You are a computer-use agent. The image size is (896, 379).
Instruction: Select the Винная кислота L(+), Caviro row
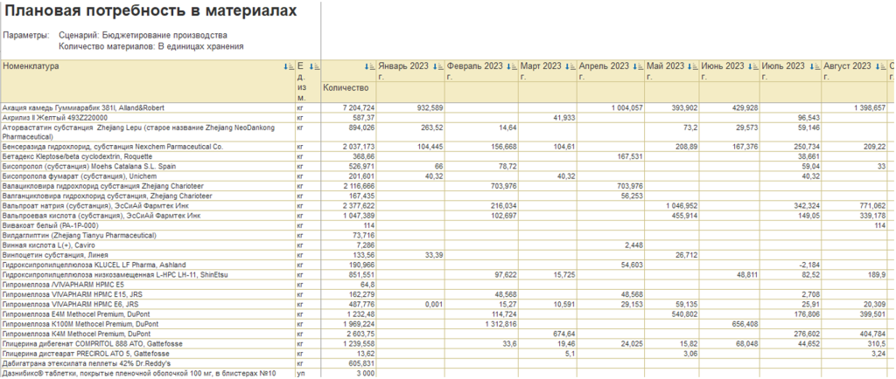point(447,245)
